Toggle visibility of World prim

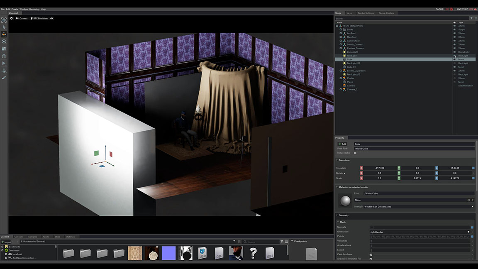(x=454, y=26)
